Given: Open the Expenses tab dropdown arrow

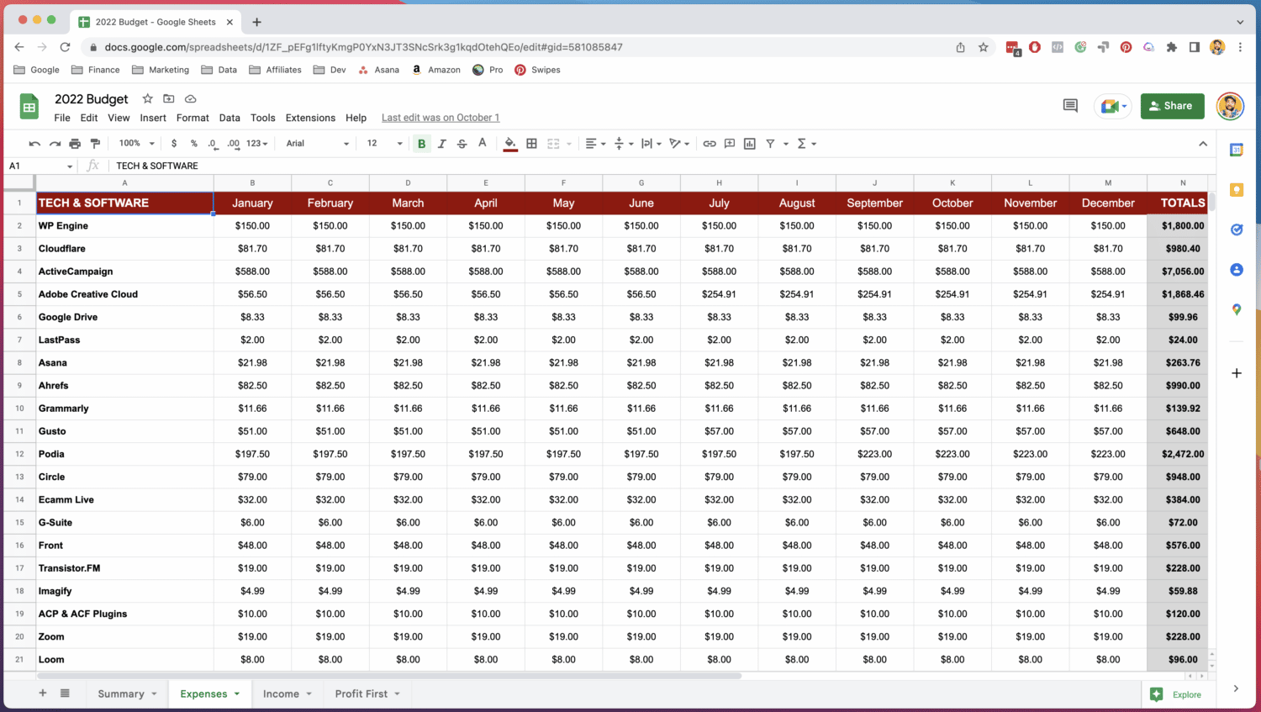Looking at the screenshot, I should (x=237, y=694).
